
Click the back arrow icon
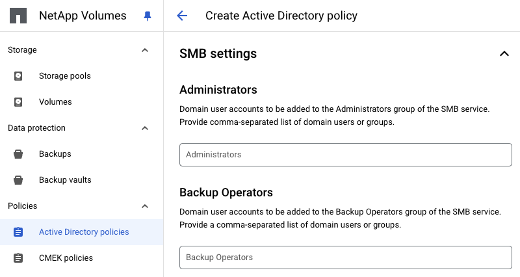tap(182, 16)
